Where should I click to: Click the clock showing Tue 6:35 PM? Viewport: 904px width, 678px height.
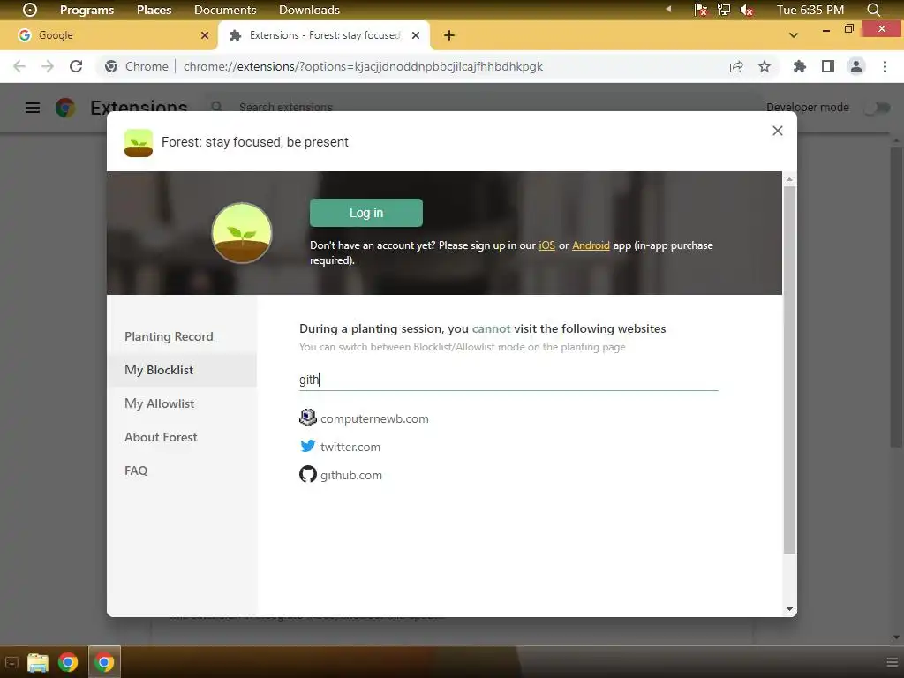point(810,10)
